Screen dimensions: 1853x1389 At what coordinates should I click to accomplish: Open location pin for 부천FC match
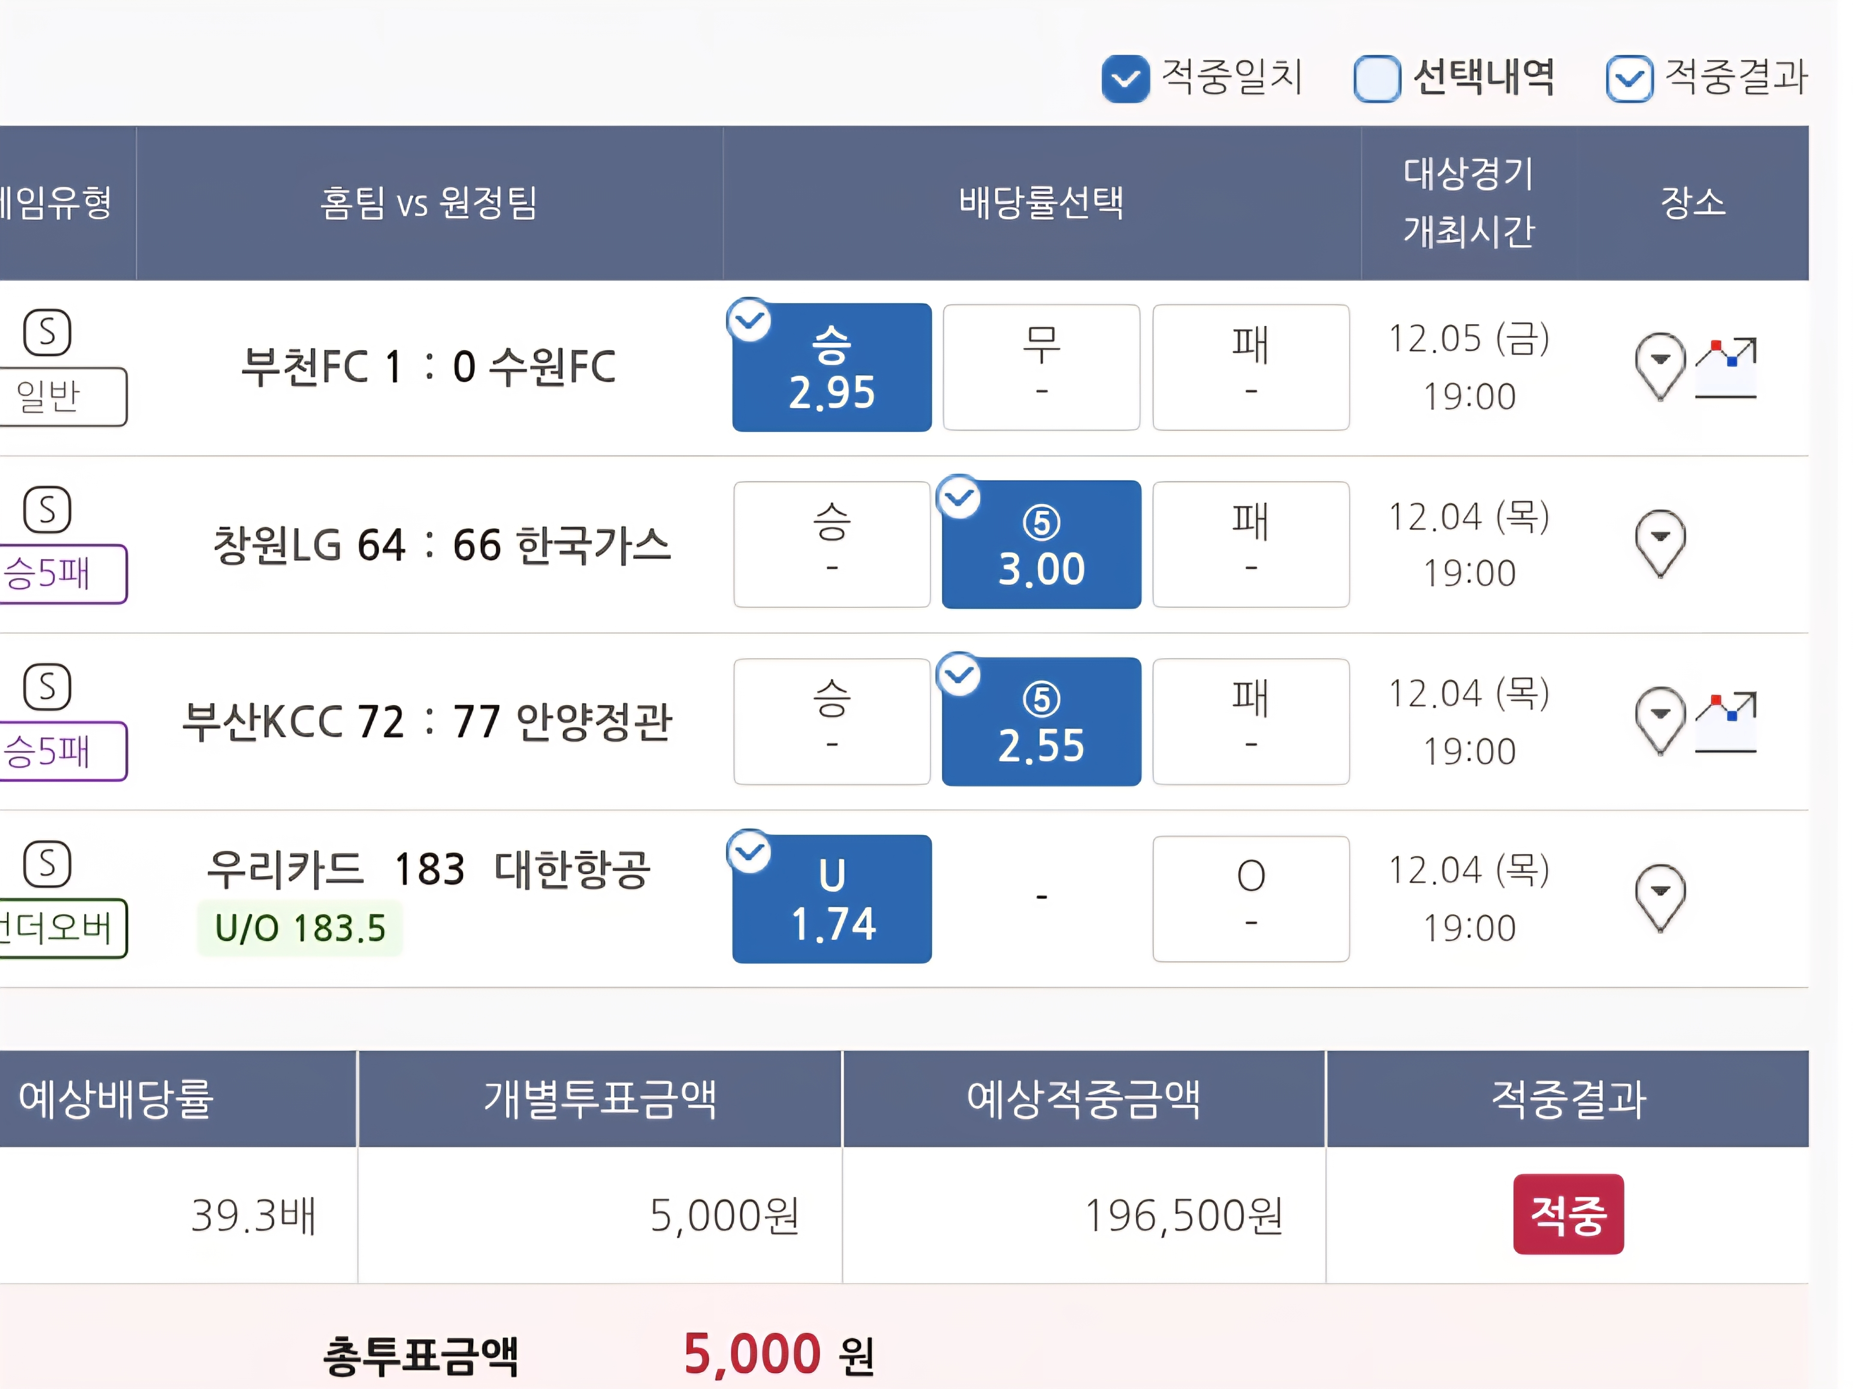(1660, 365)
